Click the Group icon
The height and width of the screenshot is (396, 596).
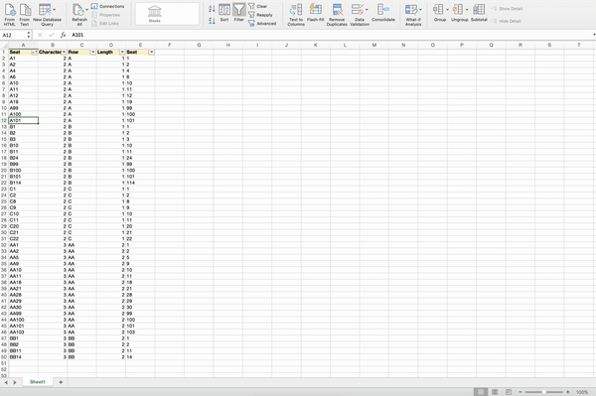click(x=439, y=9)
